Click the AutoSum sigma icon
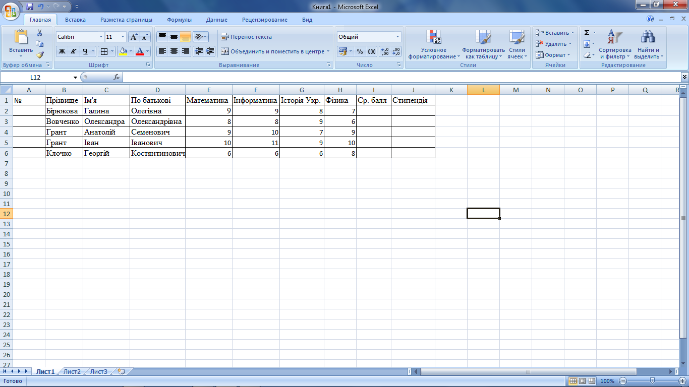Screen dimensions: 689x387 (x=587, y=33)
